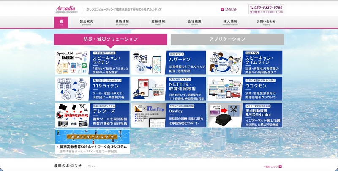Image resolution: width=338 pixels, height=171 pixels.
Task: Click the クラウド型AVMシステム label
Action: [x=261, y=80]
